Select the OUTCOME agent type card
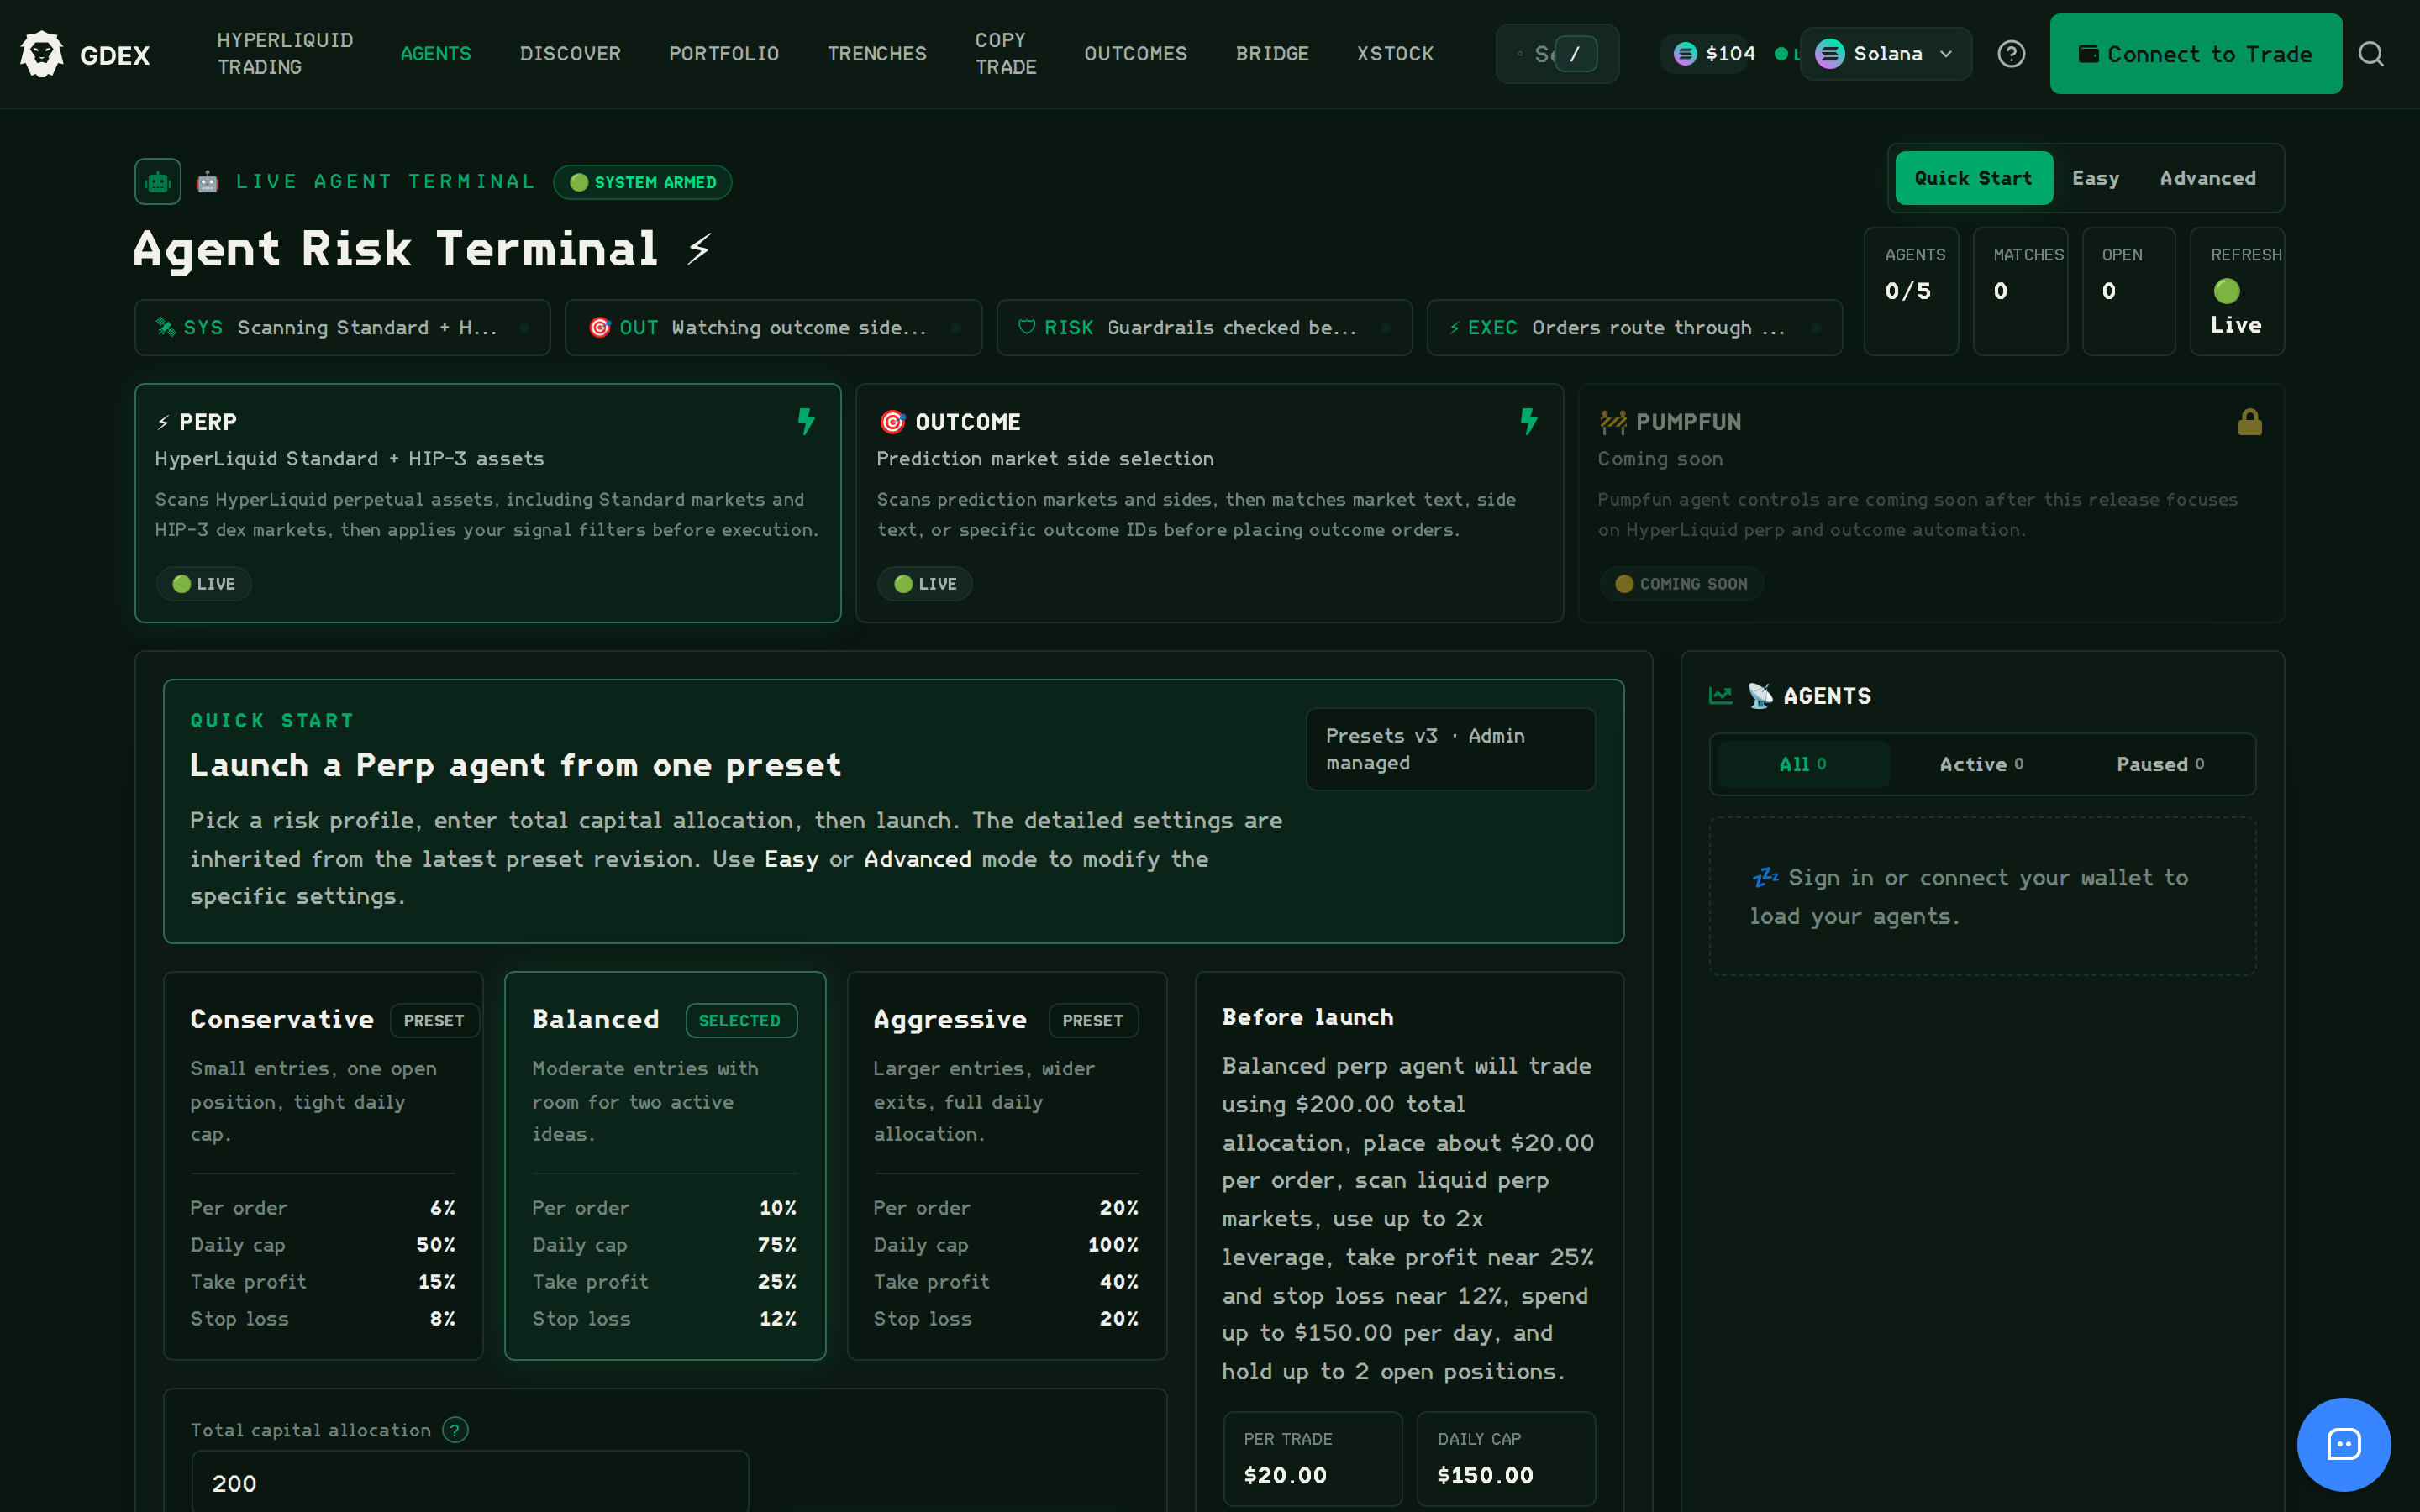Screen dimensions: 2420x1512 [x=1209, y=503]
